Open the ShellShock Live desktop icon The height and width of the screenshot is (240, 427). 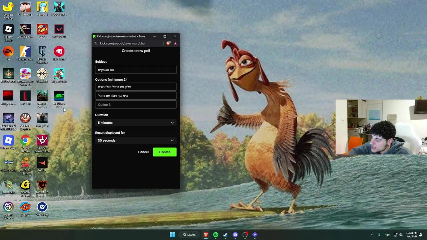tap(59, 99)
